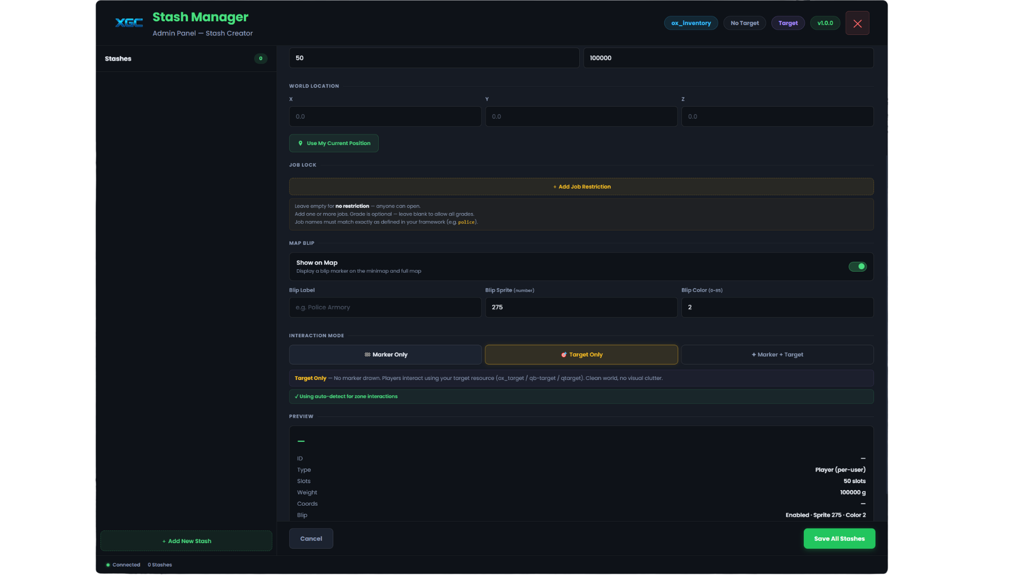The image size is (1027, 578).
Task: Click the Blip Sprite number field
Action: pos(581,307)
